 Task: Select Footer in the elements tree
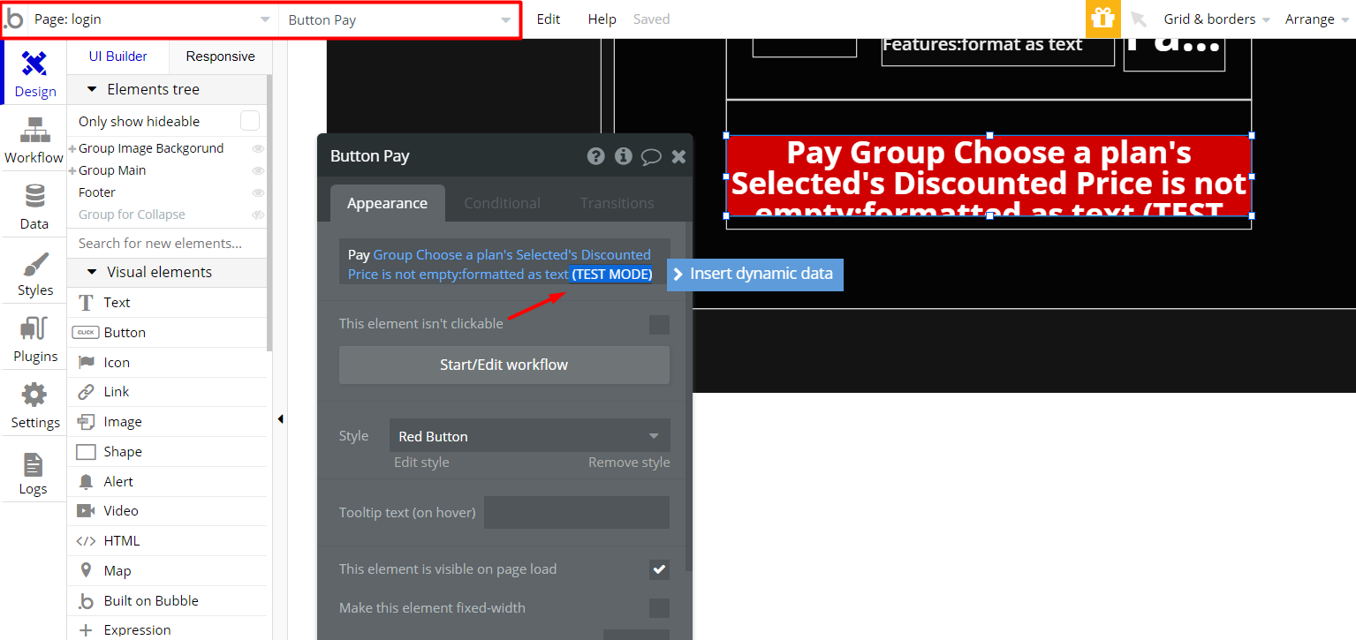(x=97, y=192)
